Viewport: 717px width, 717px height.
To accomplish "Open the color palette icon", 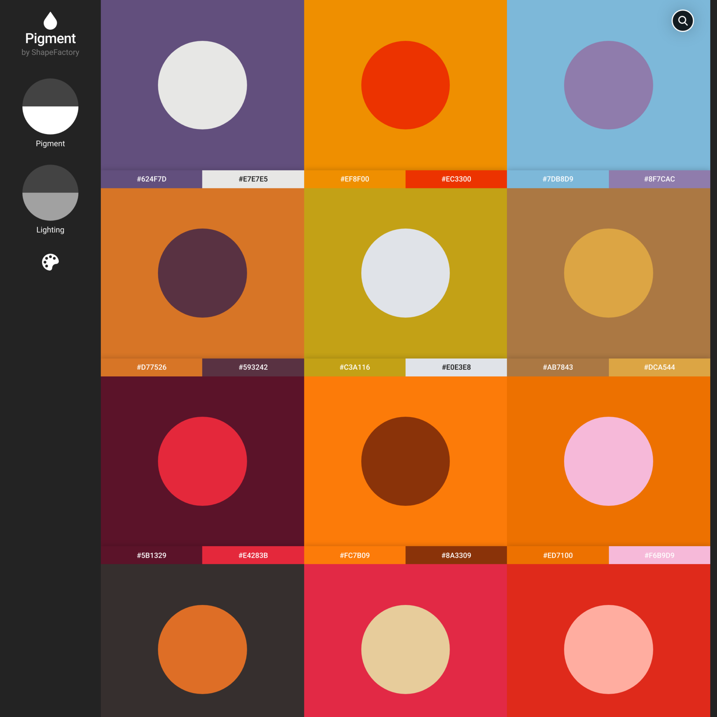I will 50,262.
